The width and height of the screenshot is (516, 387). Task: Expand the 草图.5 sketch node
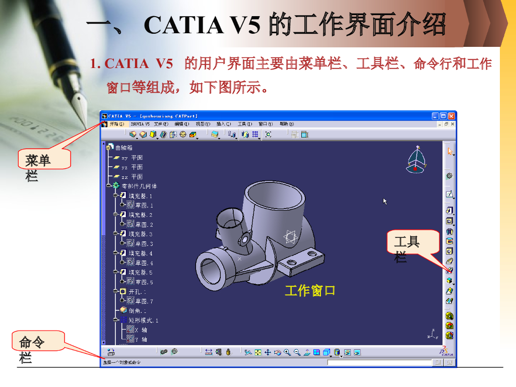[122, 282]
